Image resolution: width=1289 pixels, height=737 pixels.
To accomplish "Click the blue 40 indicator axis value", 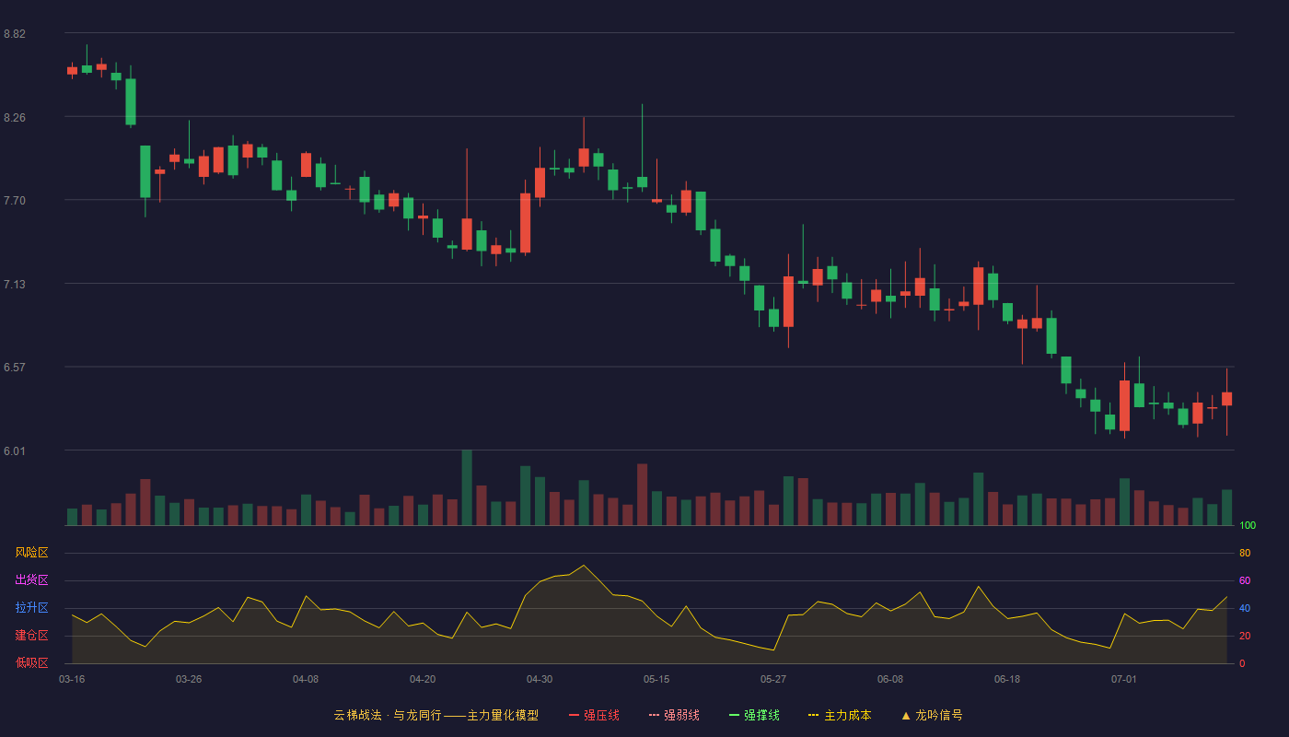I will [1245, 608].
